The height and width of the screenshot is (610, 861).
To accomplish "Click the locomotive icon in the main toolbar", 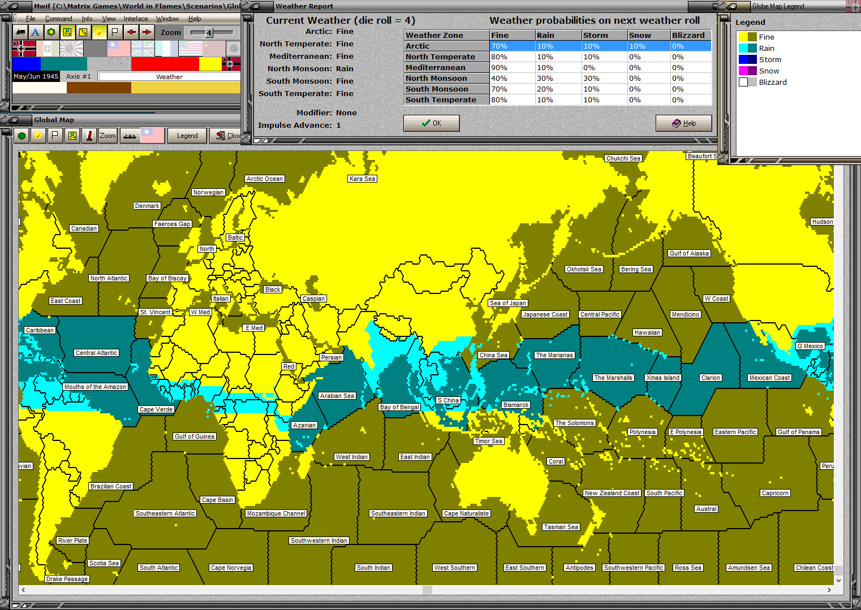I will click(x=21, y=32).
